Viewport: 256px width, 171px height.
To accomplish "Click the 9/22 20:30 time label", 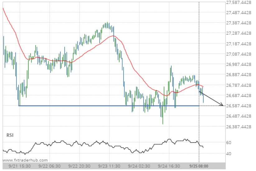I will (79, 166).
